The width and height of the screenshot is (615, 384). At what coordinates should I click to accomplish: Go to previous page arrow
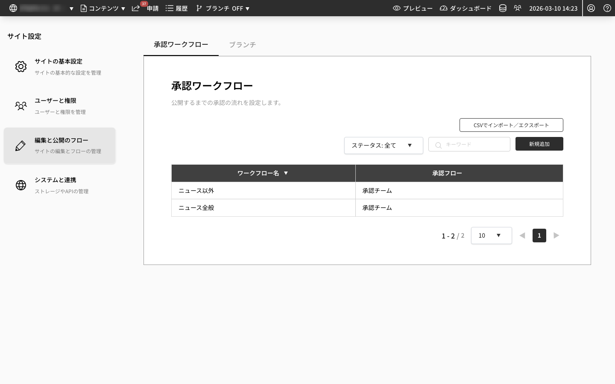pyautogui.click(x=522, y=236)
